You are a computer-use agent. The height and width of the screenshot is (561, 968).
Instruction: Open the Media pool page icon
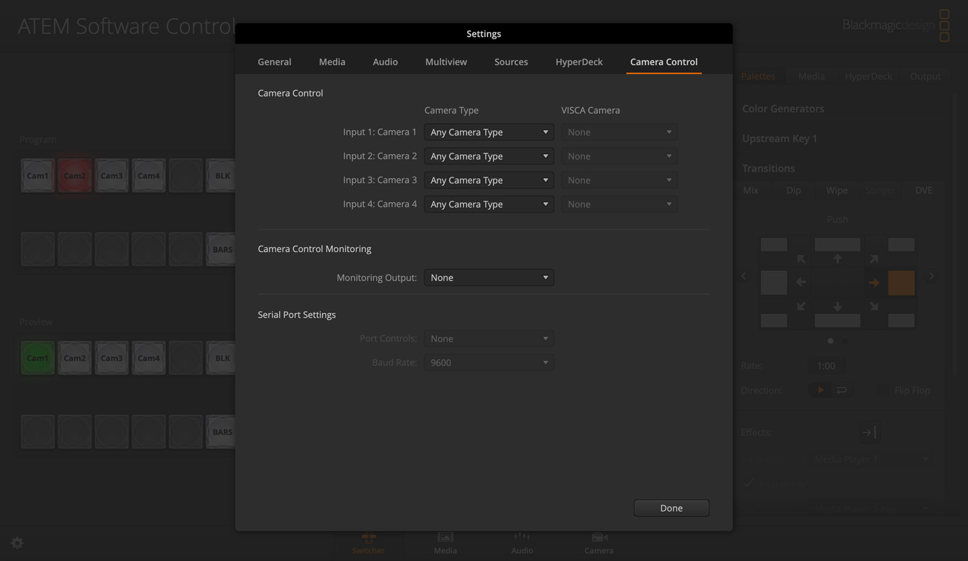click(x=445, y=542)
